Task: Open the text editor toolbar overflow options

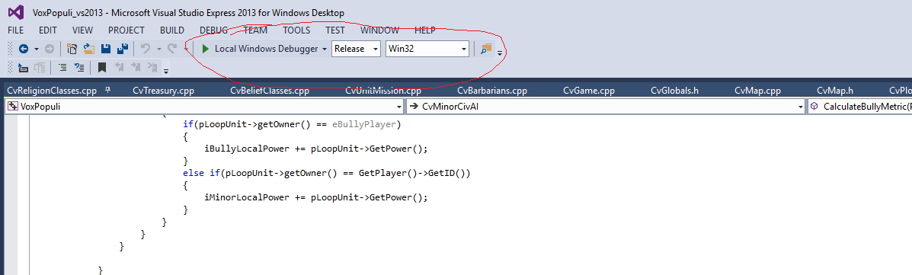Action: coord(166,70)
